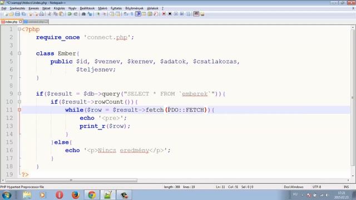Switch to the index.php tab

11,22
